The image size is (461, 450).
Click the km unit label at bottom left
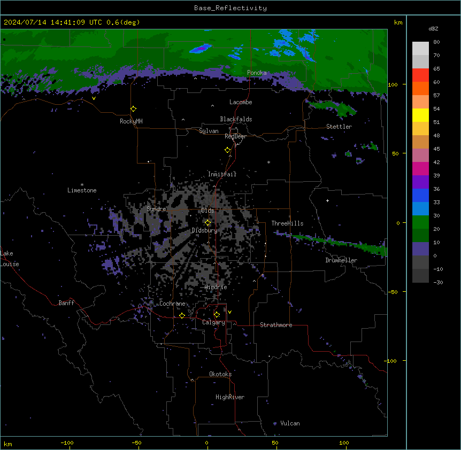8,444
